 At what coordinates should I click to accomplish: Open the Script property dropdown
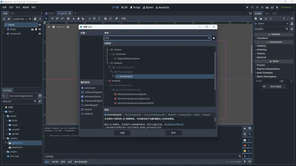click(x=291, y=81)
